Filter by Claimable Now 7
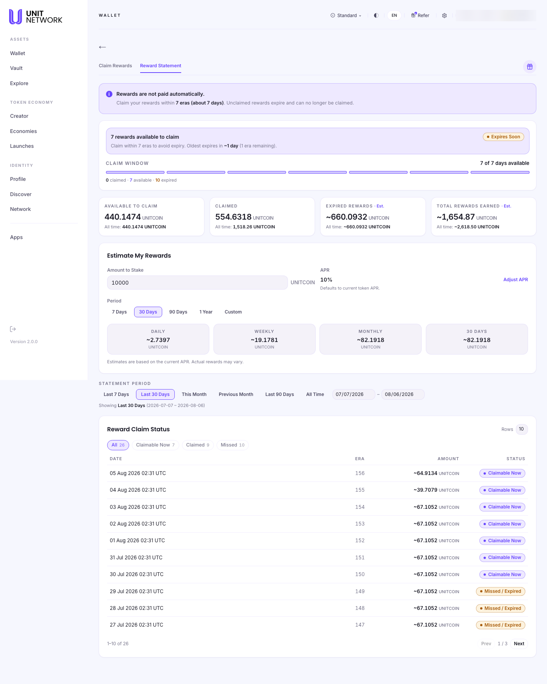The width and height of the screenshot is (547, 684). pyautogui.click(x=155, y=445)
